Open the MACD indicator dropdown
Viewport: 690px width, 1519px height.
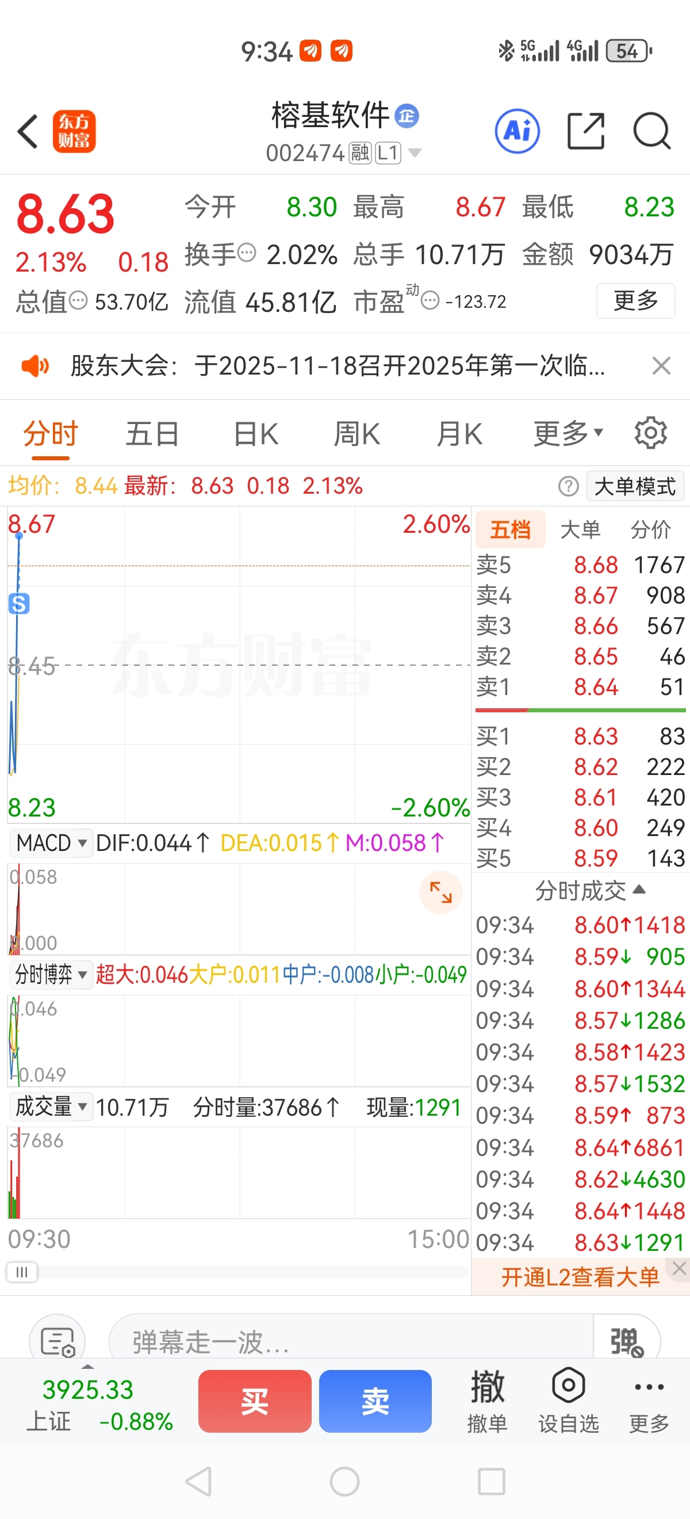[x=51, y=843]
